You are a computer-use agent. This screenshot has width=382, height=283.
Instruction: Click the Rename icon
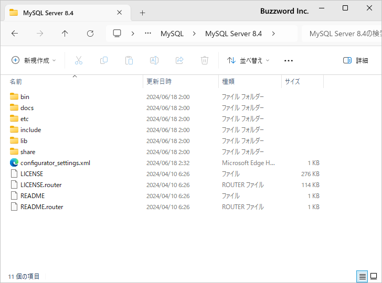tap(154, 60)
